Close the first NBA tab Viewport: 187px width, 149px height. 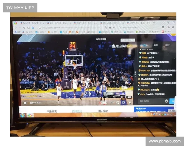click(x=44, y=23)
